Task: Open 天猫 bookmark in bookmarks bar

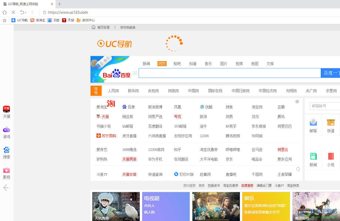Action: click(x=68, y=20)
